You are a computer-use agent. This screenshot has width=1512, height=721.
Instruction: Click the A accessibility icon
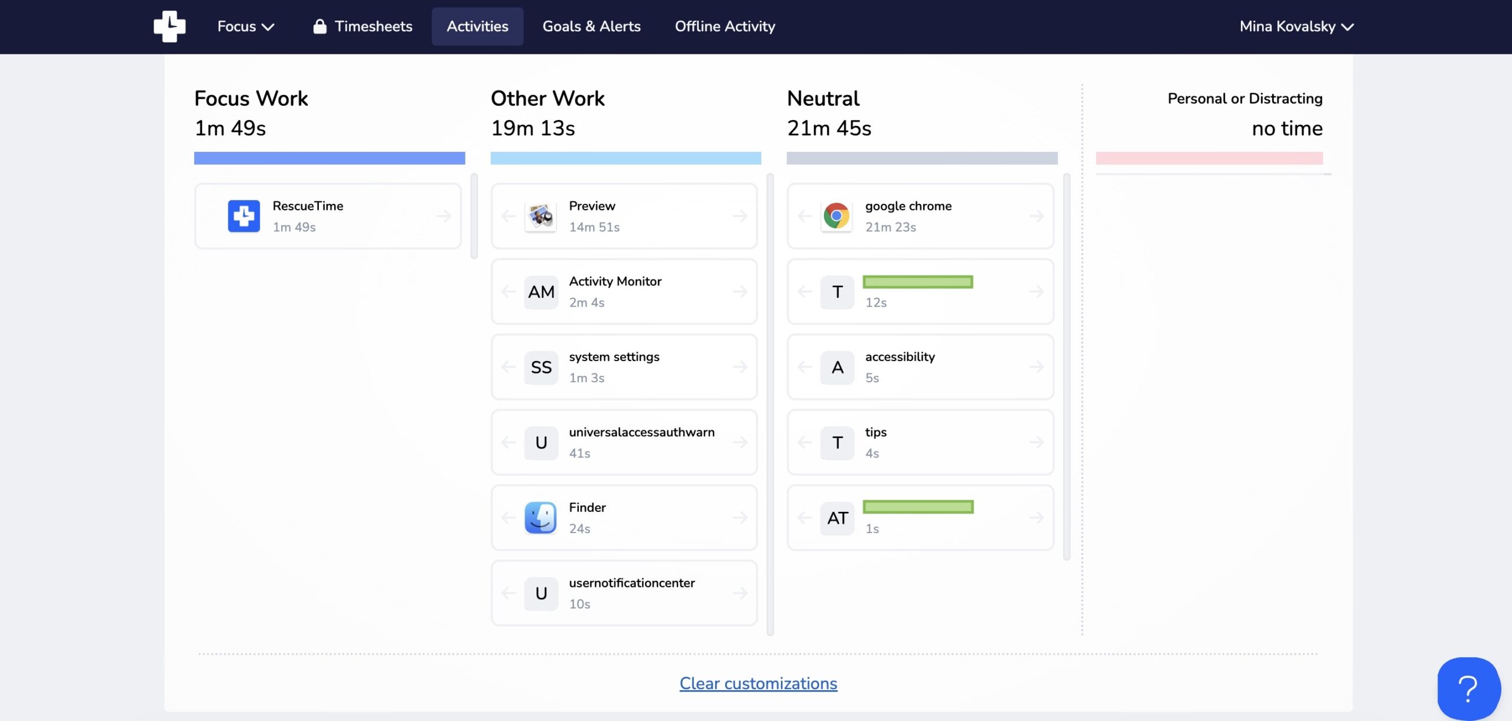point(837,367)
